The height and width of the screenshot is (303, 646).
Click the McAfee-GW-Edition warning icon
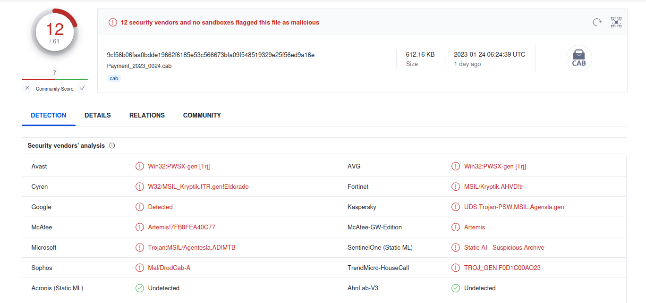click(x=456, y=227)
